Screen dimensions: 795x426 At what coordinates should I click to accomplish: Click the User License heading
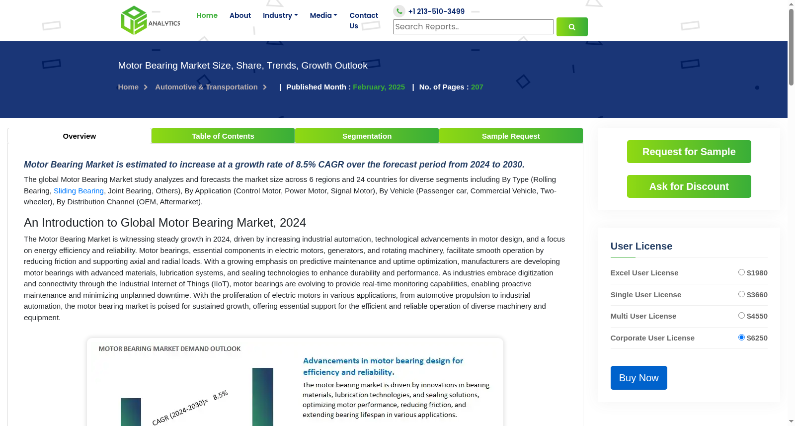click(641, 246)
